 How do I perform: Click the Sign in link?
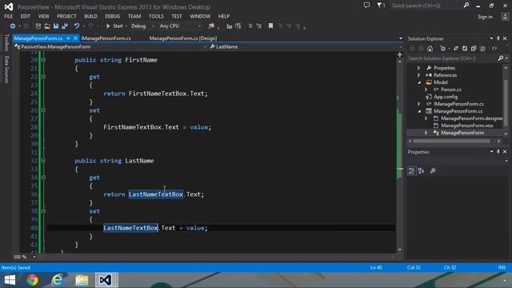click(485, 17)
